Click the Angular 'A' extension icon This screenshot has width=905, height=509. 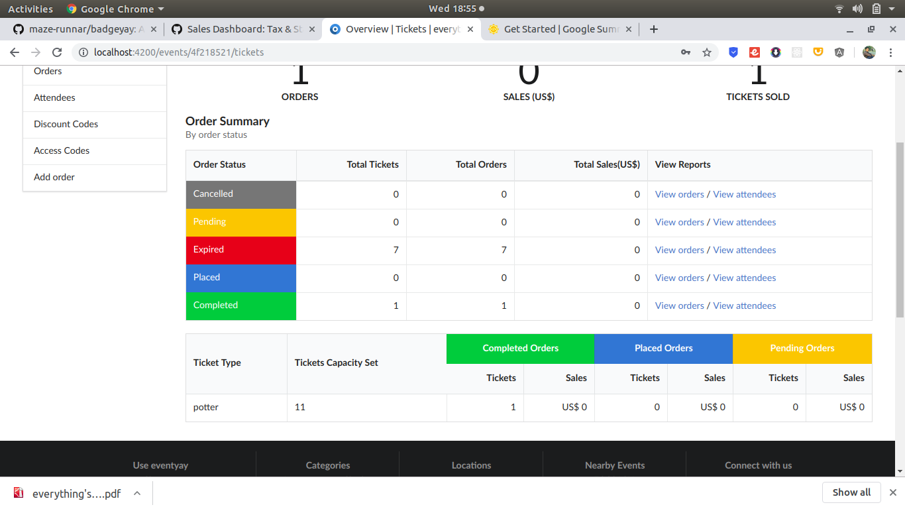coord(839,52)
